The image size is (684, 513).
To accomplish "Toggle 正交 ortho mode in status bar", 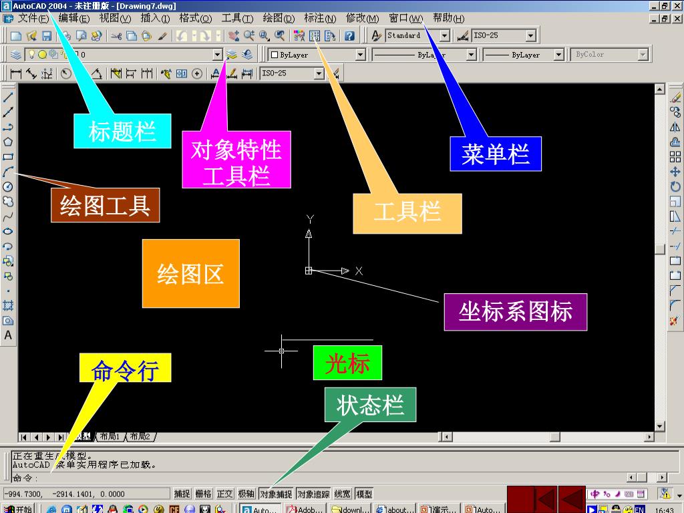I will [x=224, y=494].
